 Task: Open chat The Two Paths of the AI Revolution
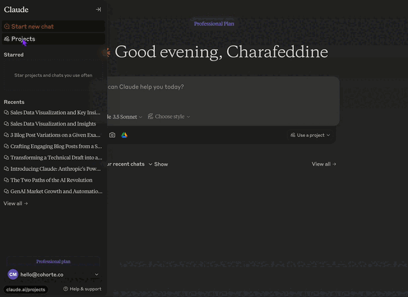coord(48,180)
